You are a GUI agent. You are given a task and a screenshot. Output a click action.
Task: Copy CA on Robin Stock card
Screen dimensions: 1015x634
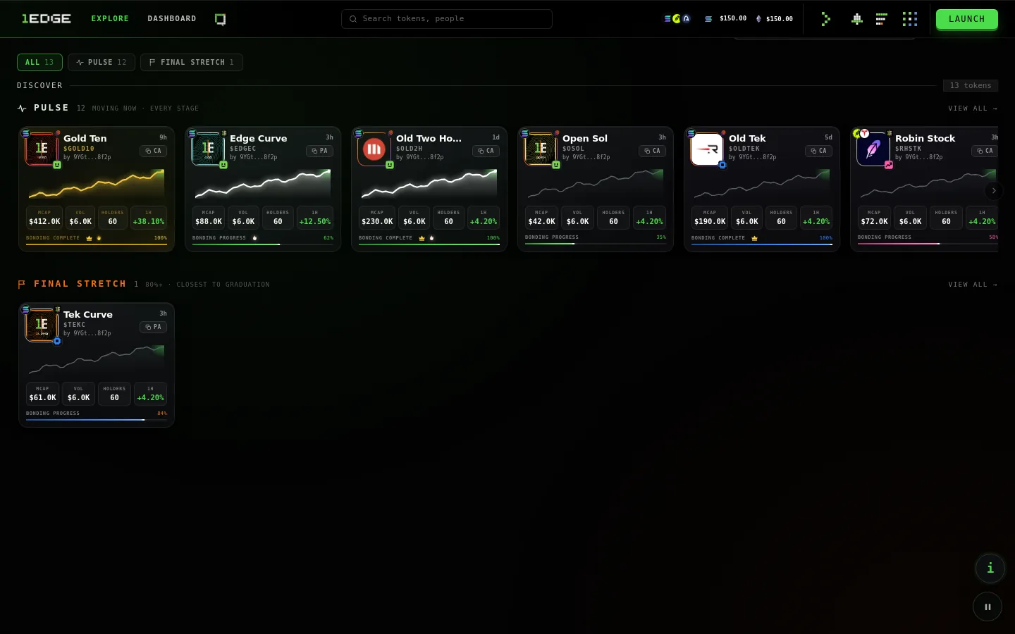tap(985, 151)
